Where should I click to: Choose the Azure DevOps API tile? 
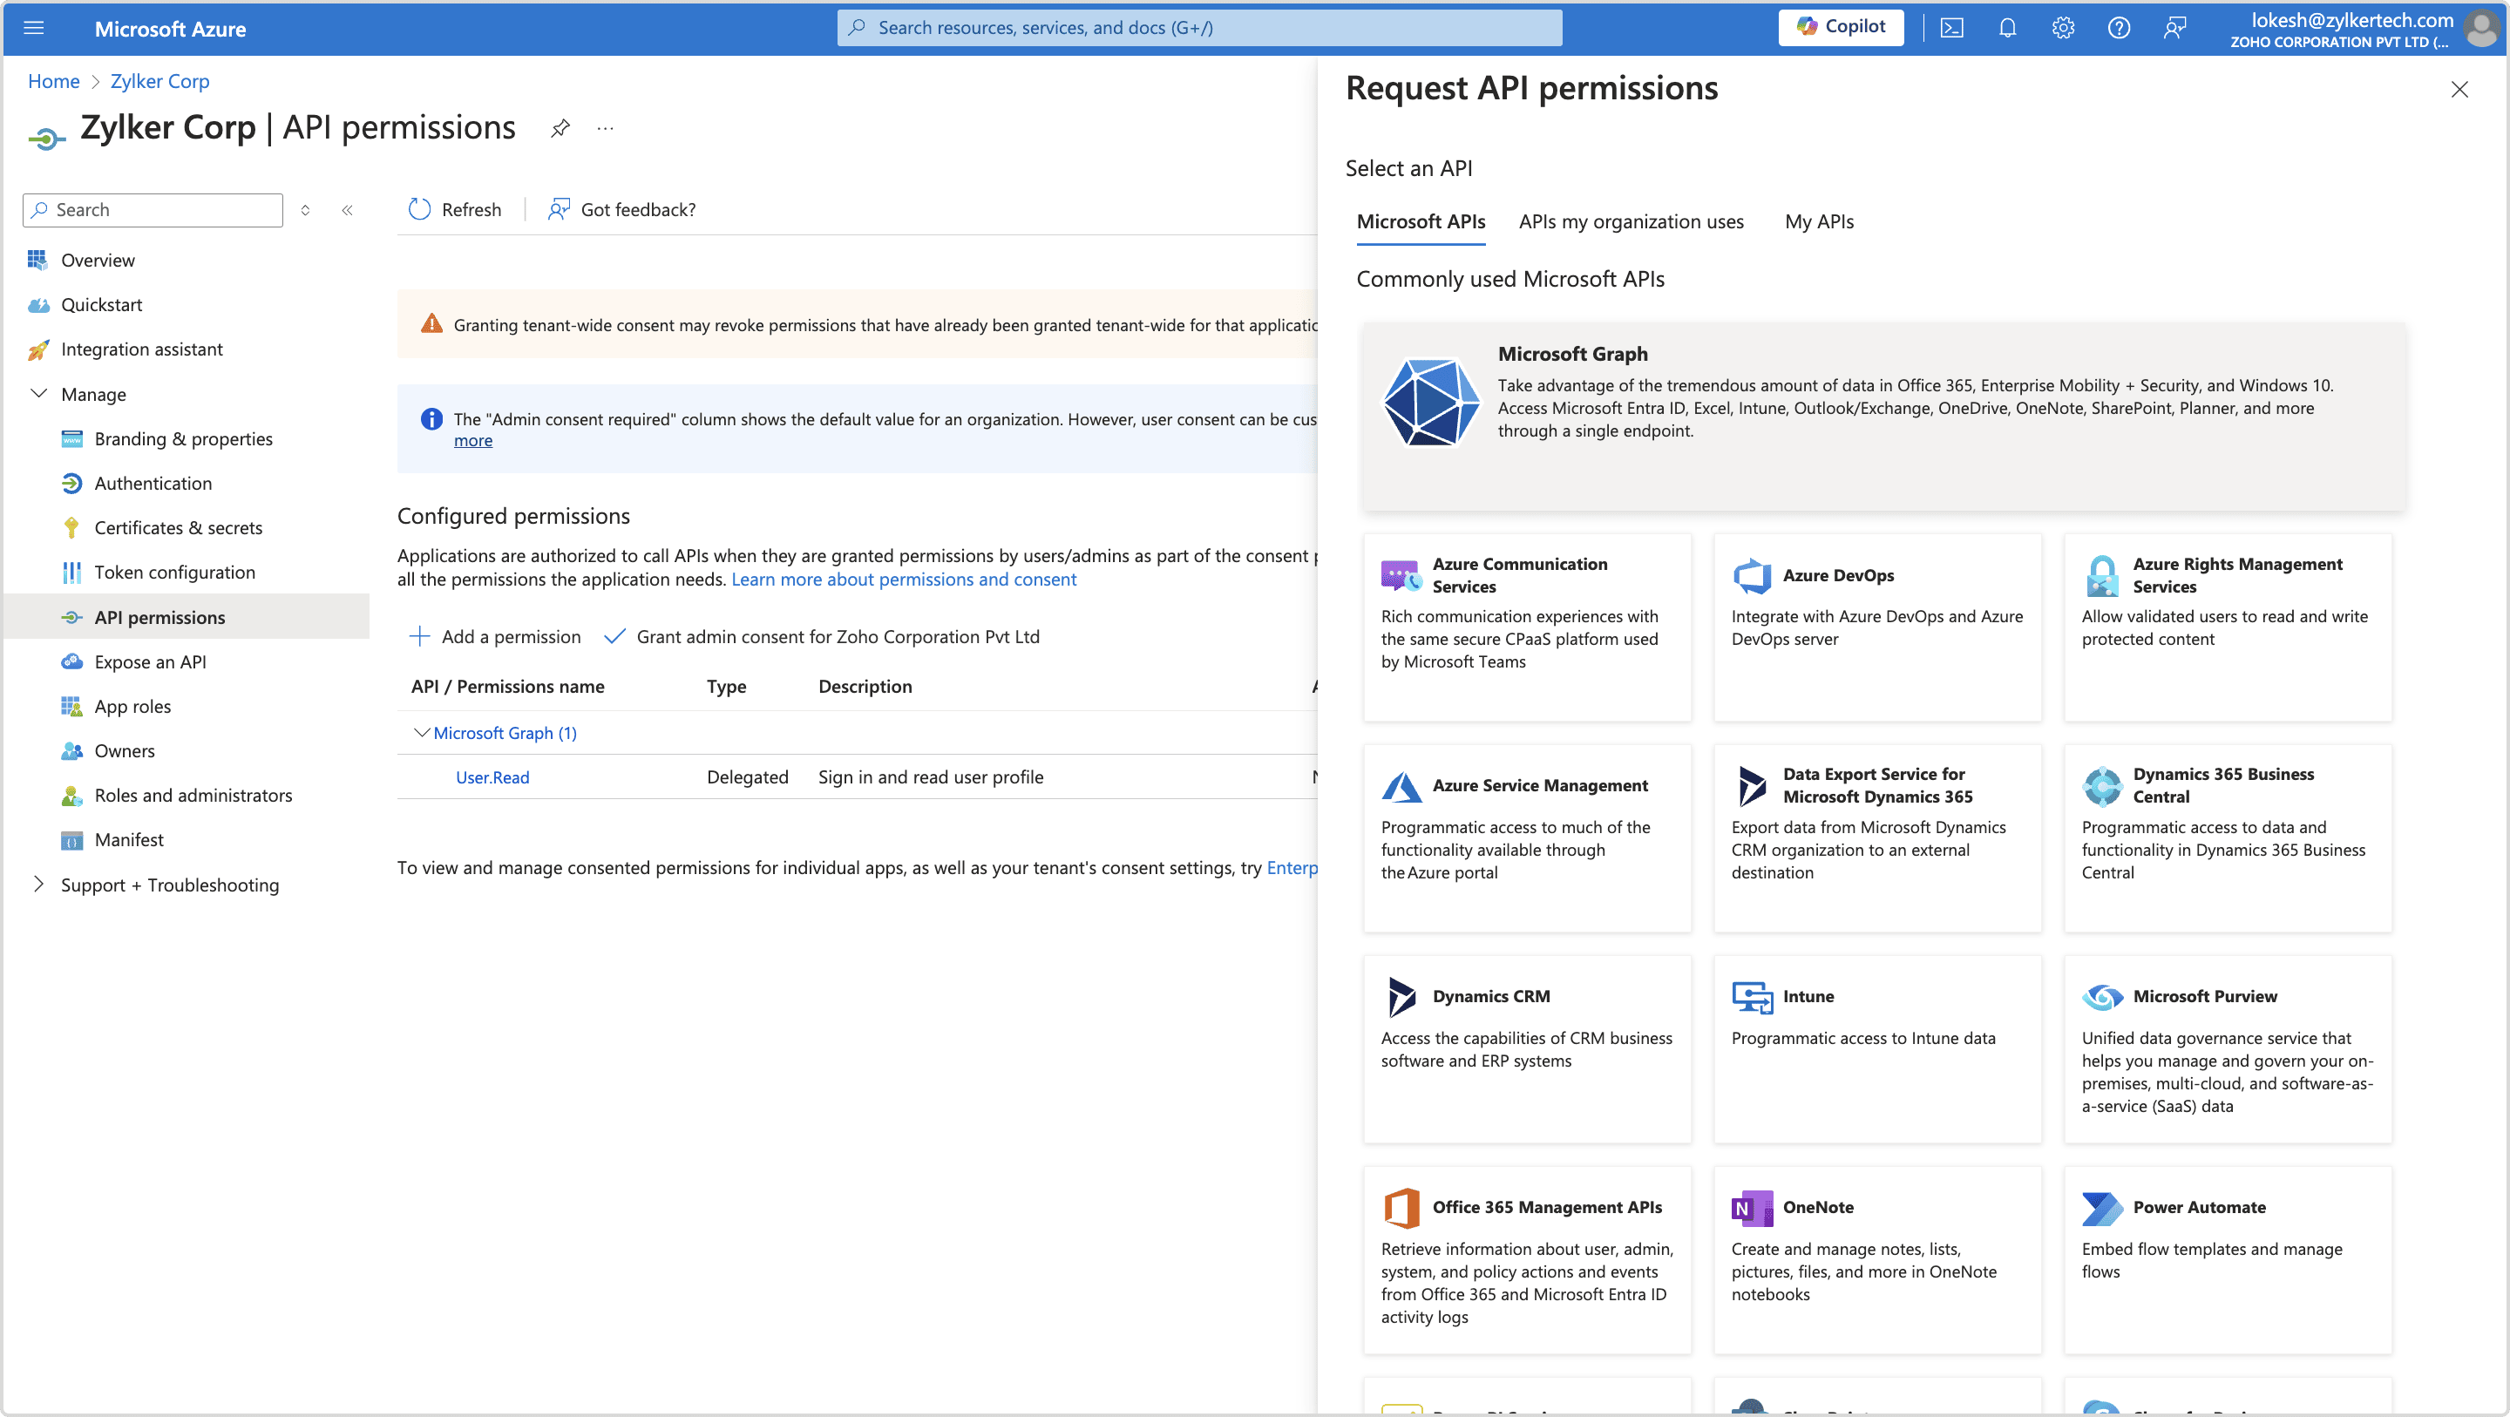coord(1876,626)
